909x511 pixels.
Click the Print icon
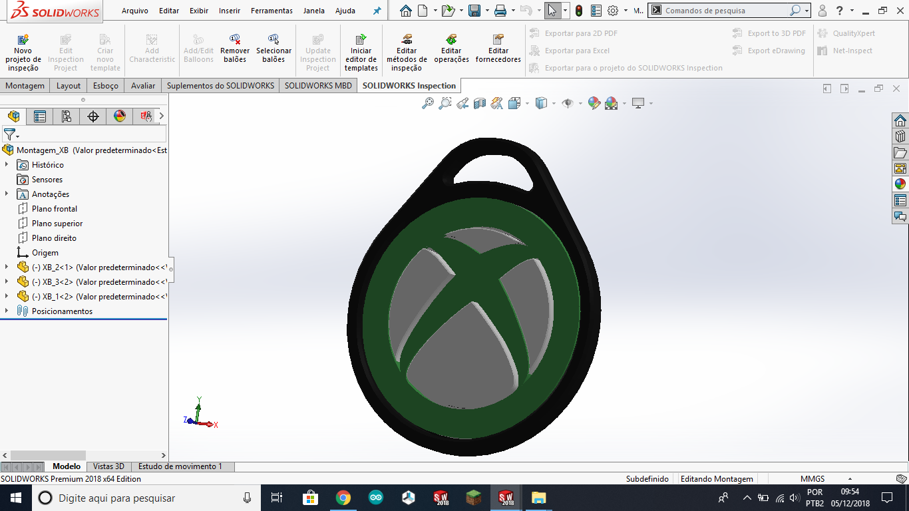(x=500, y=11)
